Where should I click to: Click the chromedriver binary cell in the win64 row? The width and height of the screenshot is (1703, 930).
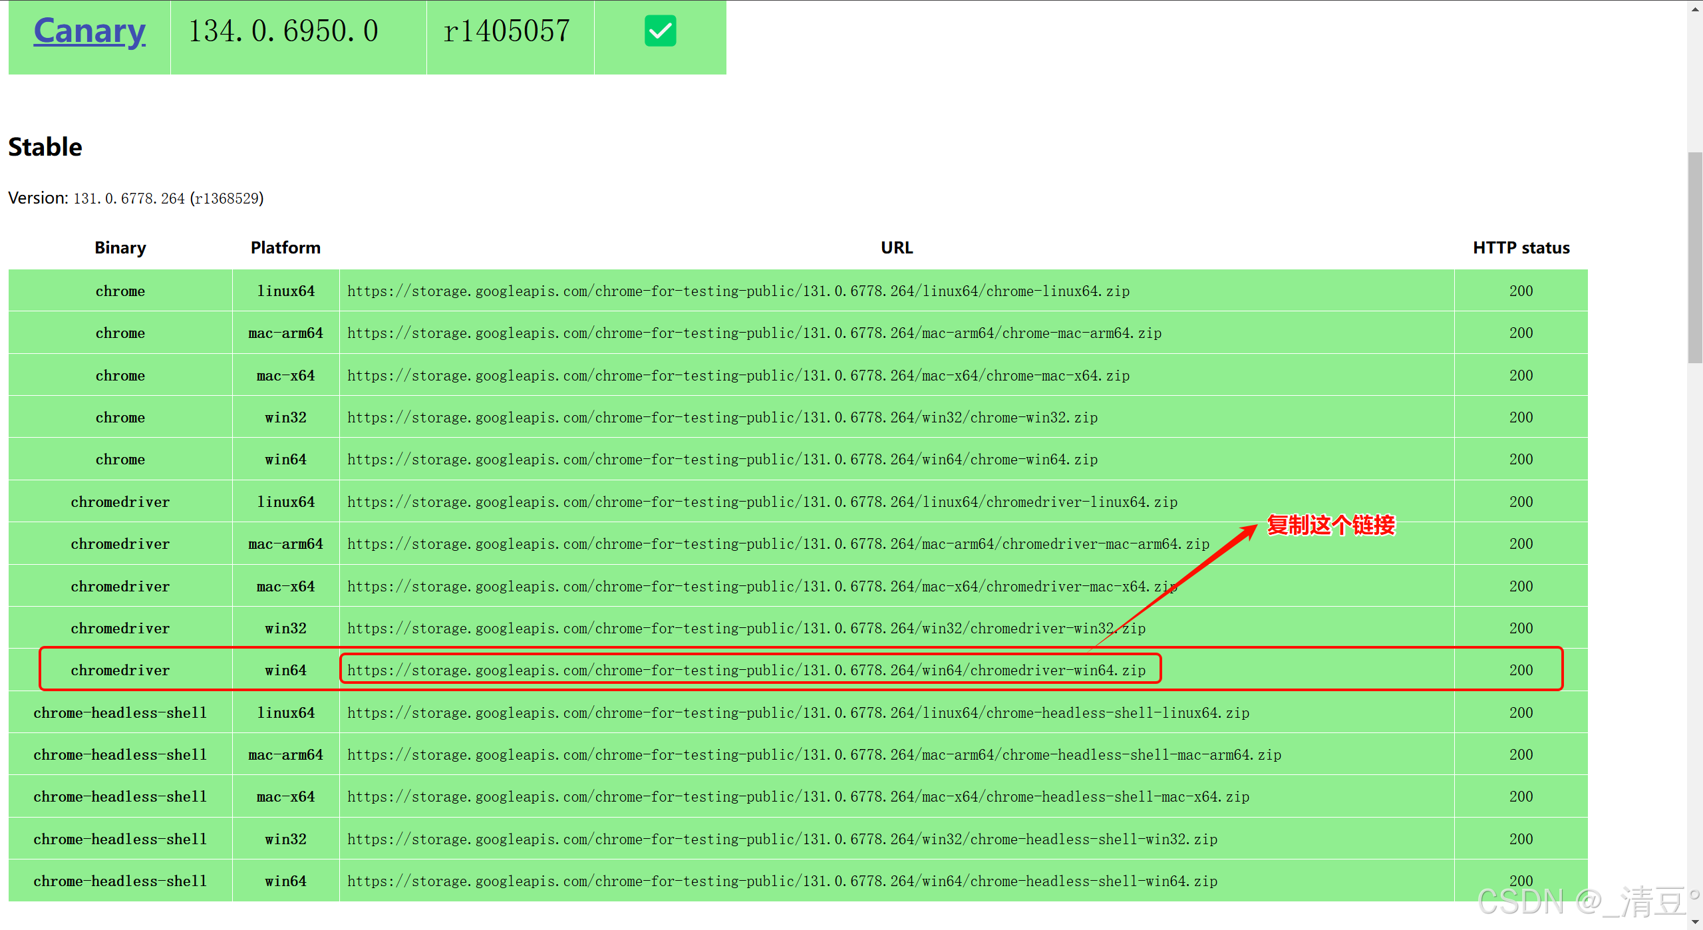coord(120,671)
